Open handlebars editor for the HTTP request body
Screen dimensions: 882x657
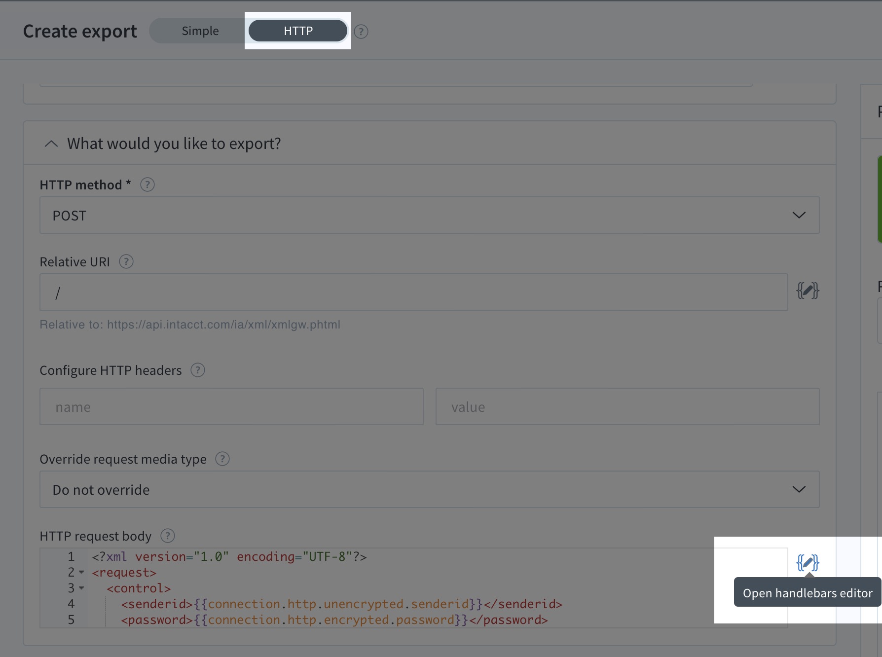tap(808, 563)
